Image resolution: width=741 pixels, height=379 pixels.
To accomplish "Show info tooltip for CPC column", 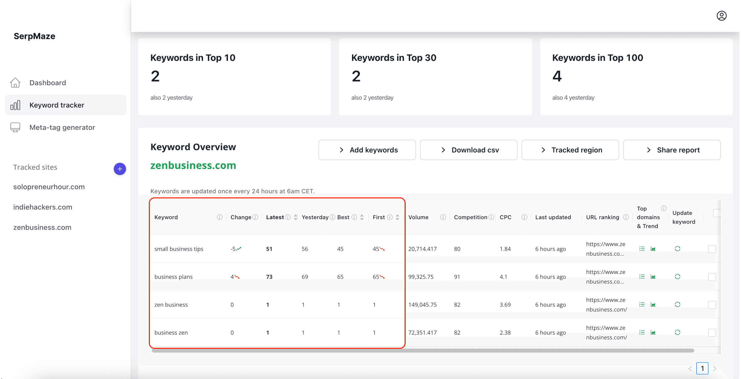I will (524, 217).
